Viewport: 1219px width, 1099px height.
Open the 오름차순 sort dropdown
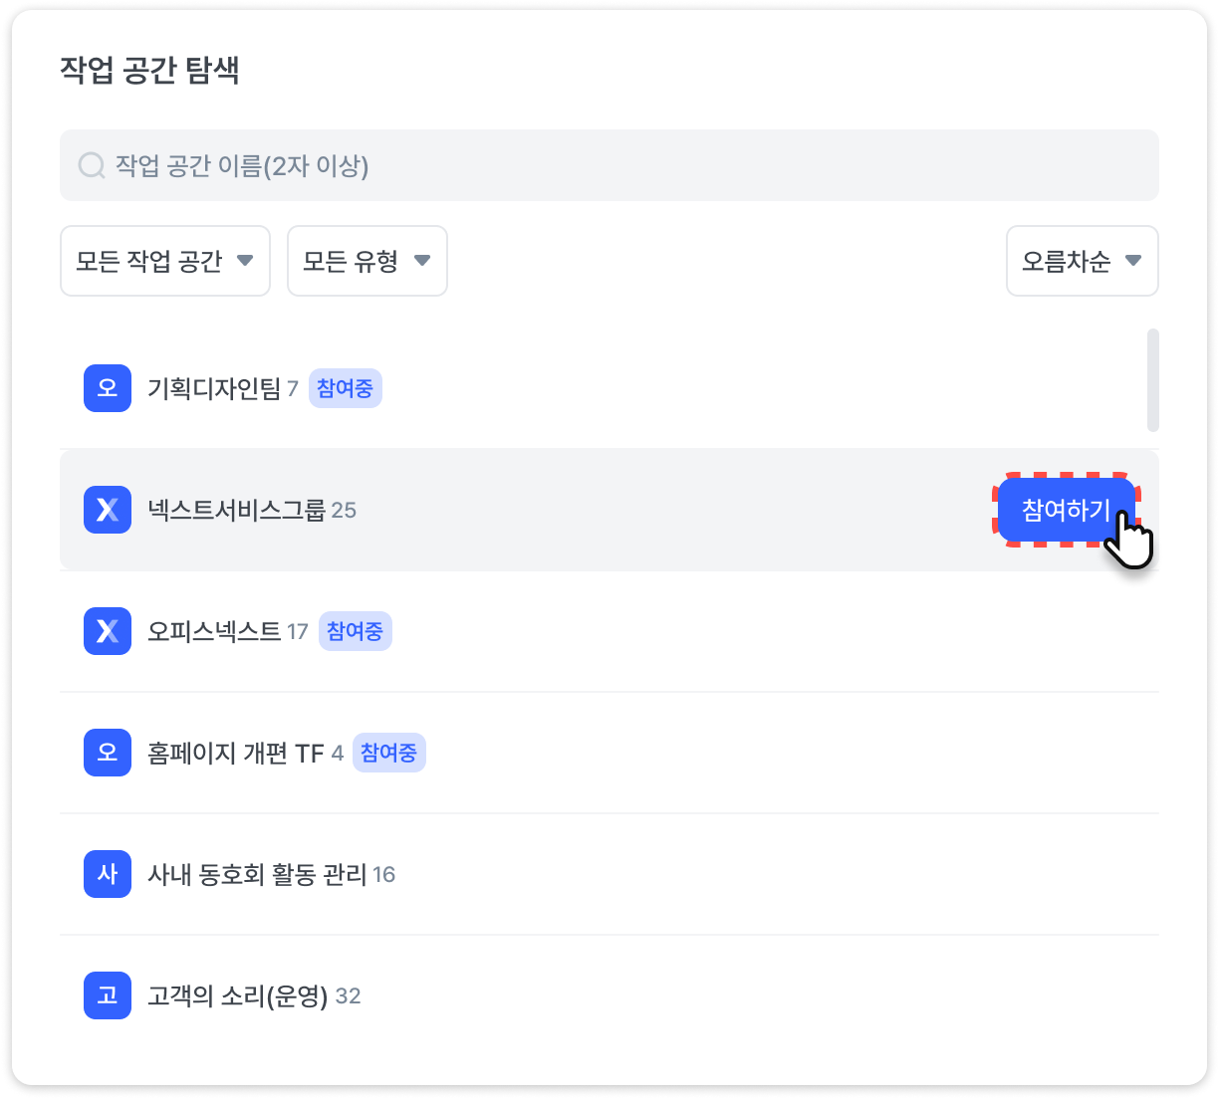pyautogui.click(x=1082, y=261)
